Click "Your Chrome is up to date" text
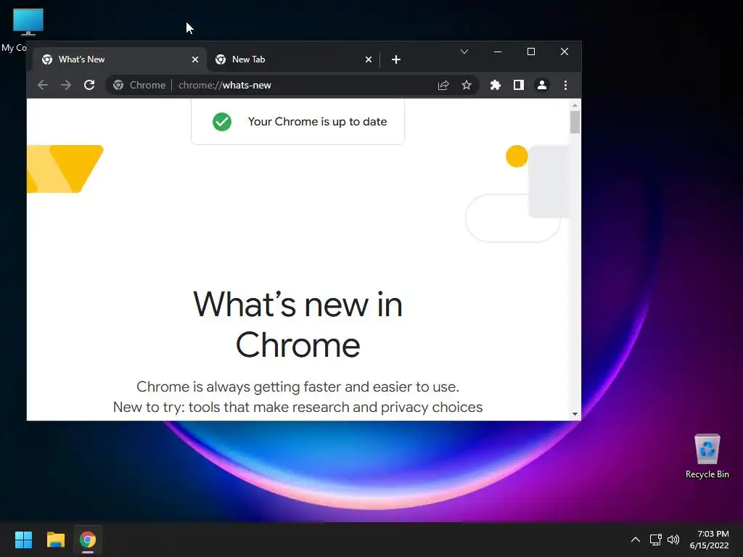Viewport: 743px width, 557px height. (x=318, y=122)
